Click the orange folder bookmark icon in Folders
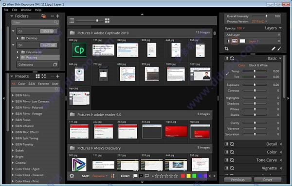 point(44,16)
